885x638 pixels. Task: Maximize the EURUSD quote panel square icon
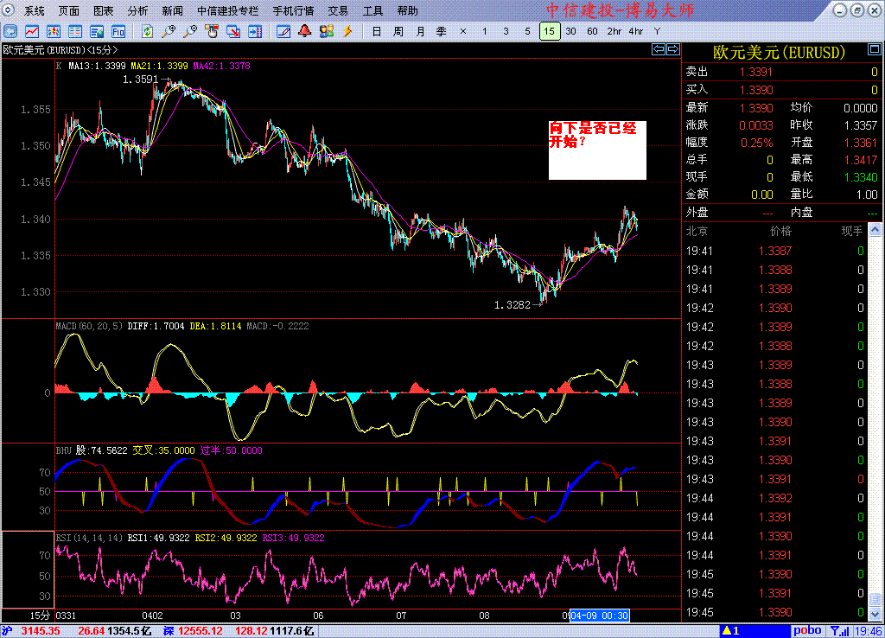coord(875,49)
